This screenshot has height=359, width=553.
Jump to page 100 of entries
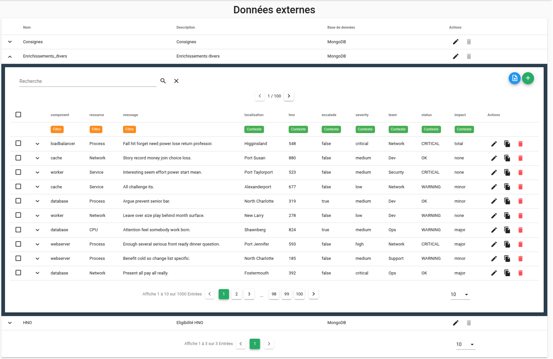(x=299, y=294)
